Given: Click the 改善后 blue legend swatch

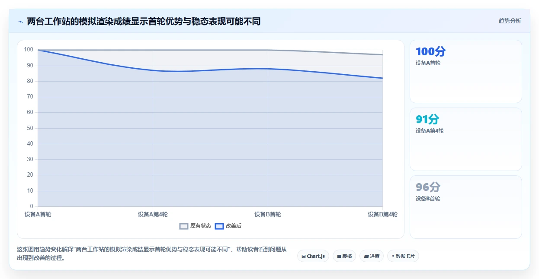Looking at the screenshot, I should 219,226.
